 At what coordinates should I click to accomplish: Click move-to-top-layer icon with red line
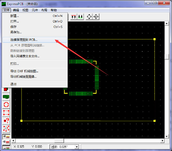tap(74, 17)
